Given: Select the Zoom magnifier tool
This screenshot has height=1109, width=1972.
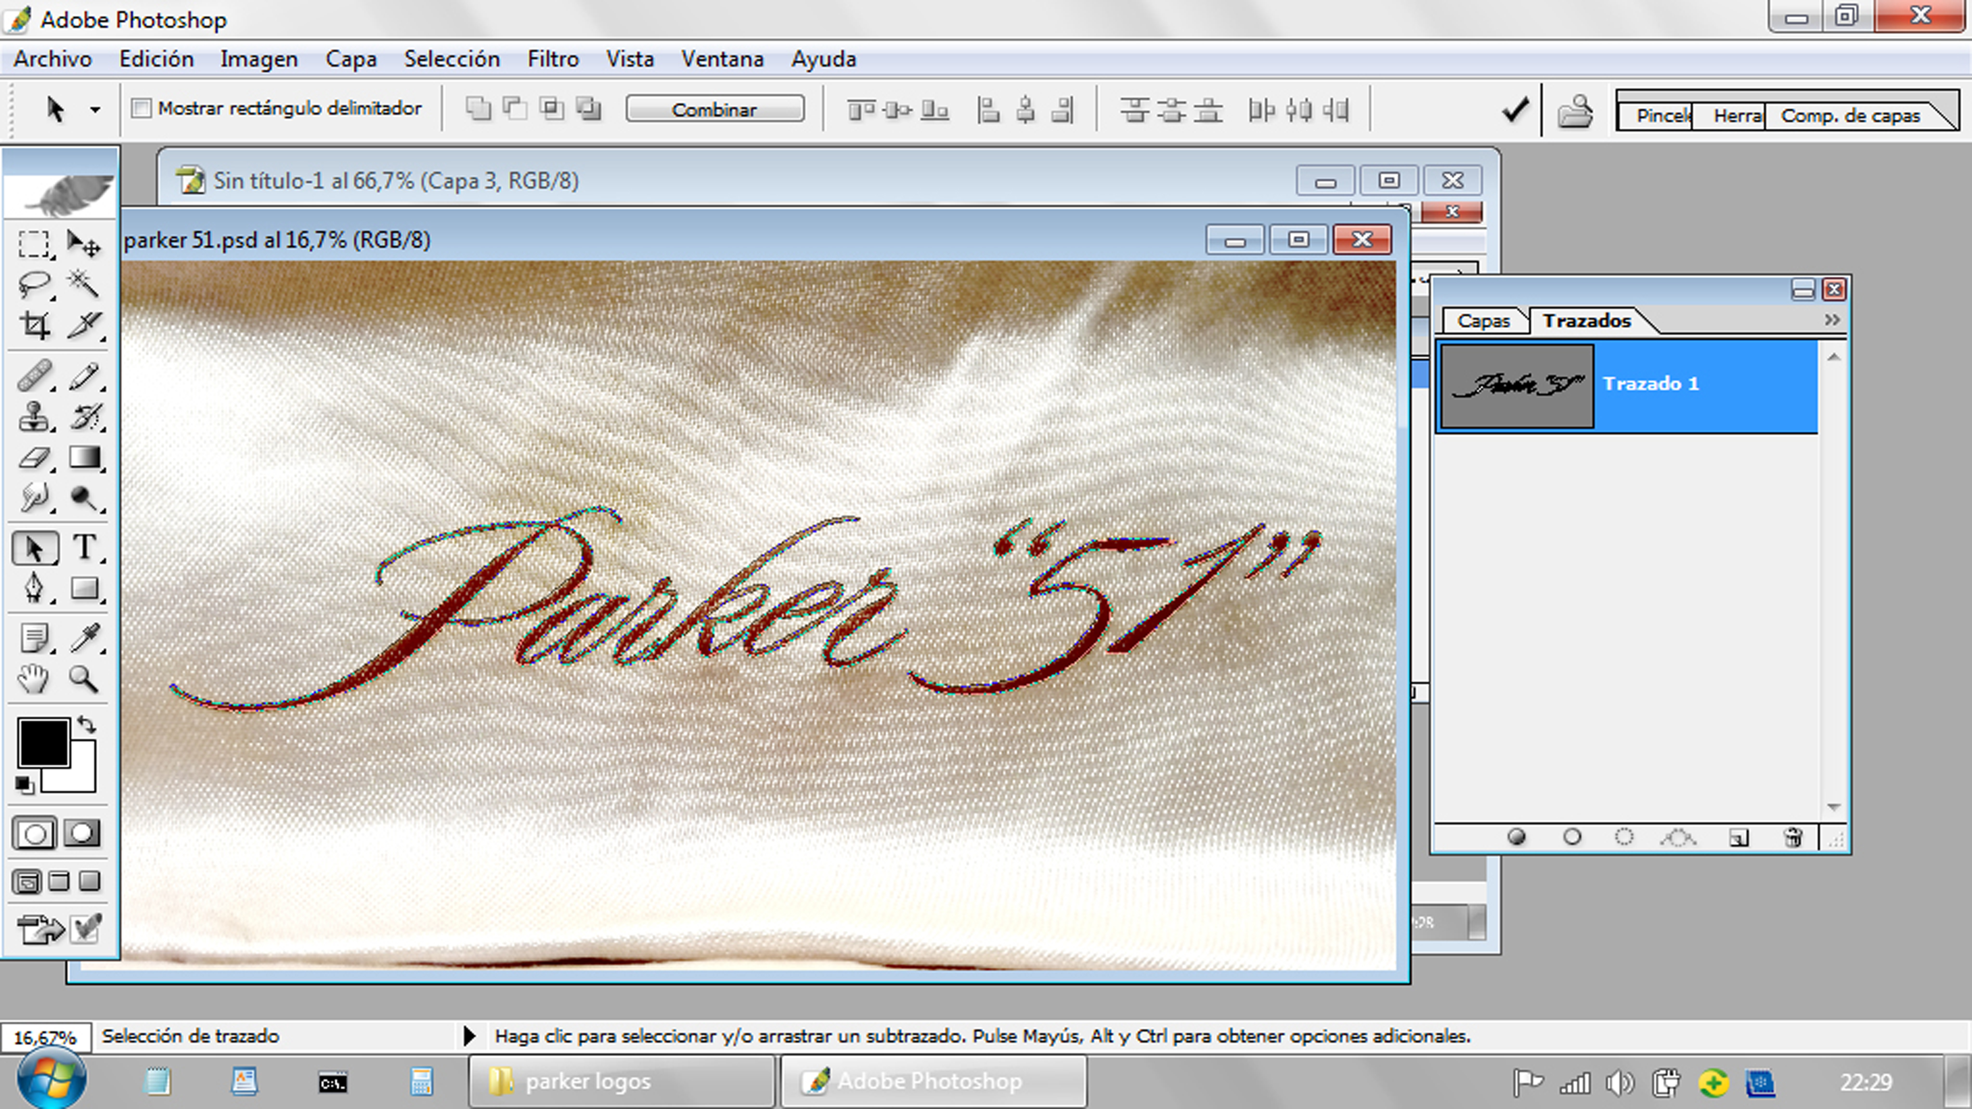Looking at the screenshot, I should click(83, 678).
